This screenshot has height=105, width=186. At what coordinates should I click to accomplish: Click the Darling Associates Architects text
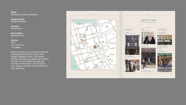coord(24,15)
